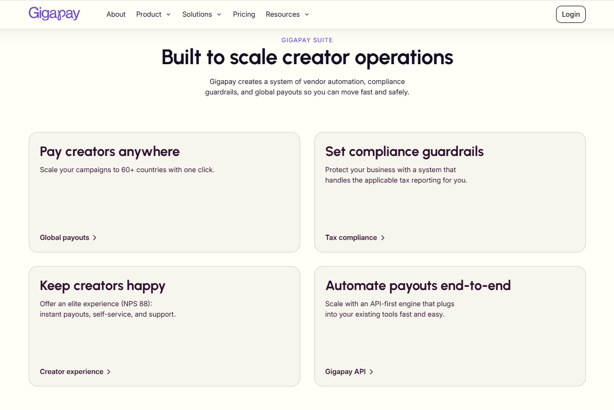
Task: Click the NPS 88 elite experience text
Action: pos(108,309)
